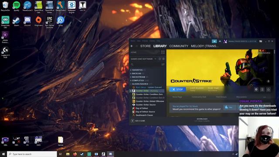Open File Explorer from the taskbar
Image resolution: width=279 pixels, height=157 pixels.
[x=68, y=154]
